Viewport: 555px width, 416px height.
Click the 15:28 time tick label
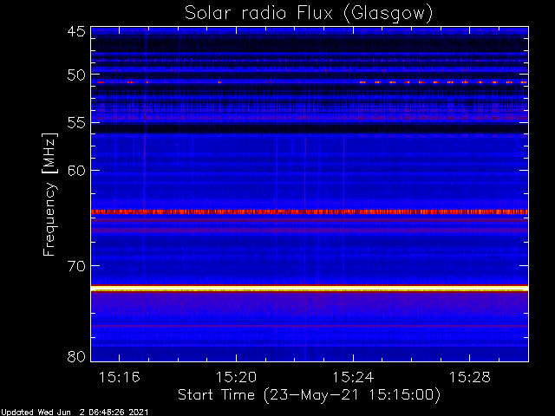(x=470, y=377)
